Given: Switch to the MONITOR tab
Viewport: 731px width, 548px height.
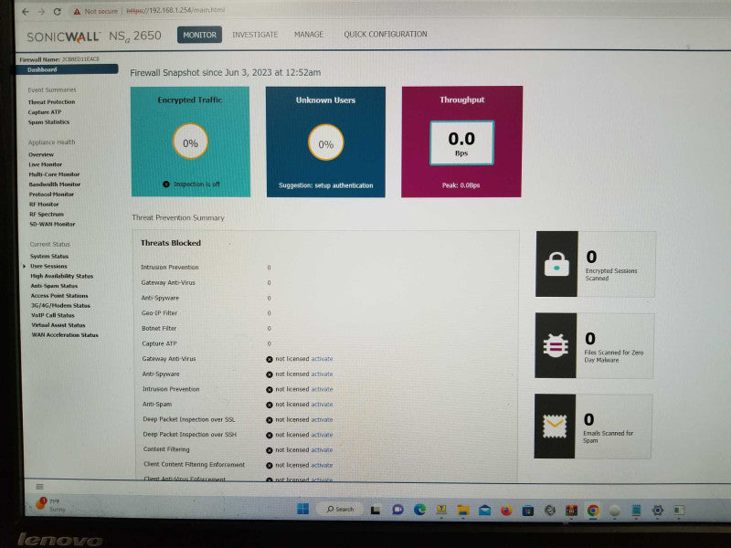Looking at the screenshot, I should pyautogui.click(x=199, y=35).
